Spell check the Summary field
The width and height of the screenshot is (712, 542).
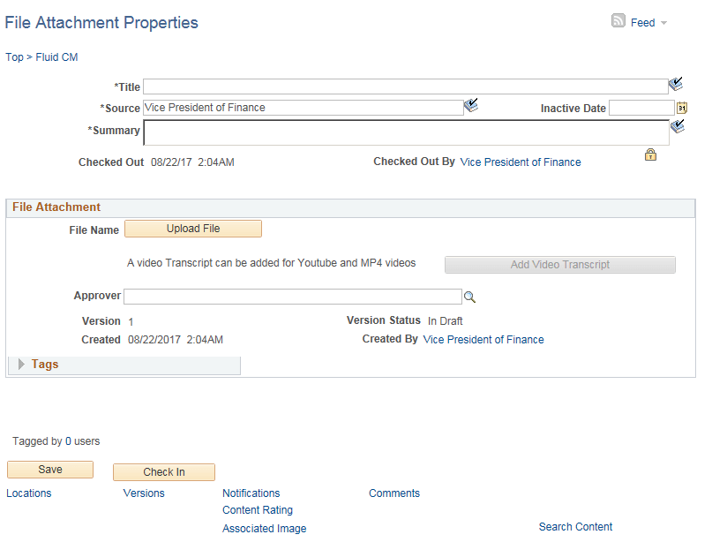678,126
